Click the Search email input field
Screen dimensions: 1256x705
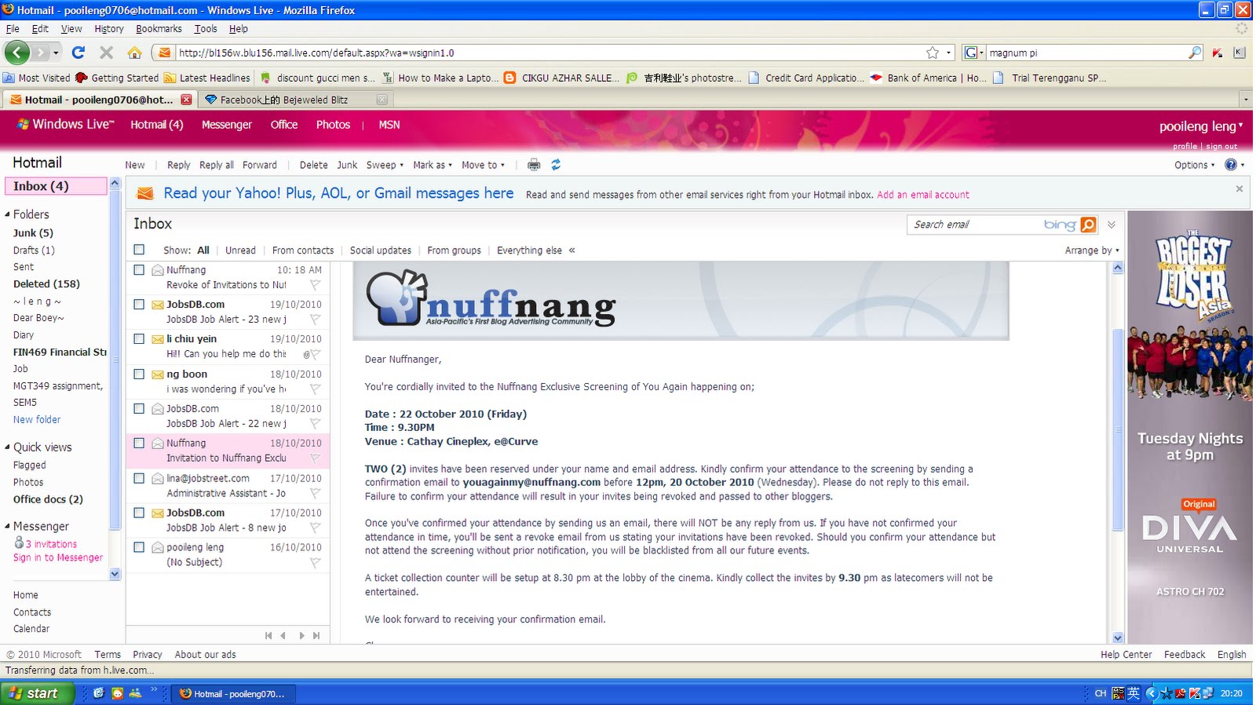[977, 225]
